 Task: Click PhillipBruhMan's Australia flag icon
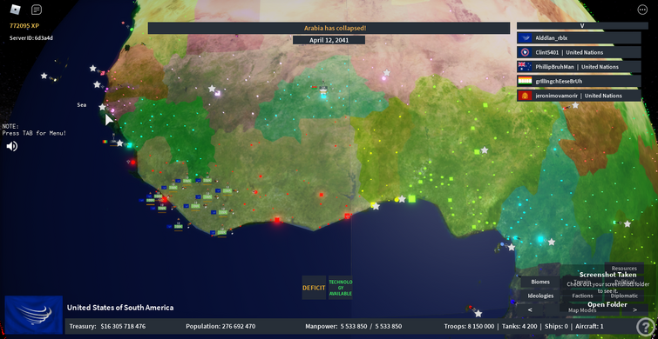pyautogui.click(x=525, y=67)
